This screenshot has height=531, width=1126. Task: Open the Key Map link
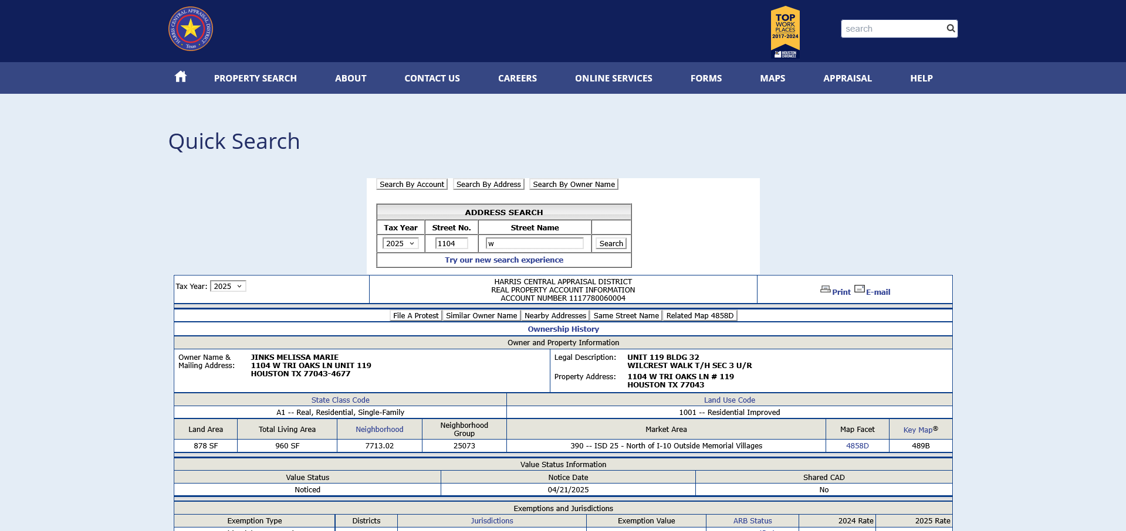(918, 430)
